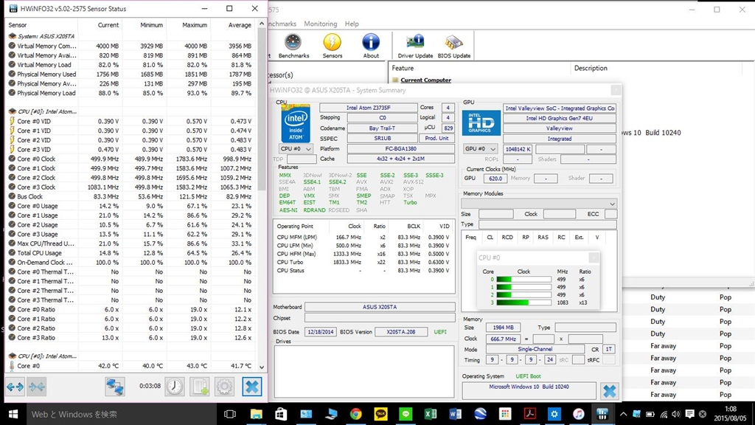The image size is (755, 425).
Task: Click the Average column header
Action: click(x=239, y=25)
